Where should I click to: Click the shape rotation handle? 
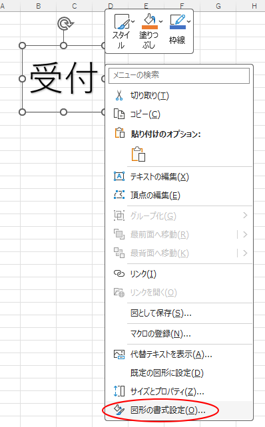pyautogui.click(x=65, y=23)
